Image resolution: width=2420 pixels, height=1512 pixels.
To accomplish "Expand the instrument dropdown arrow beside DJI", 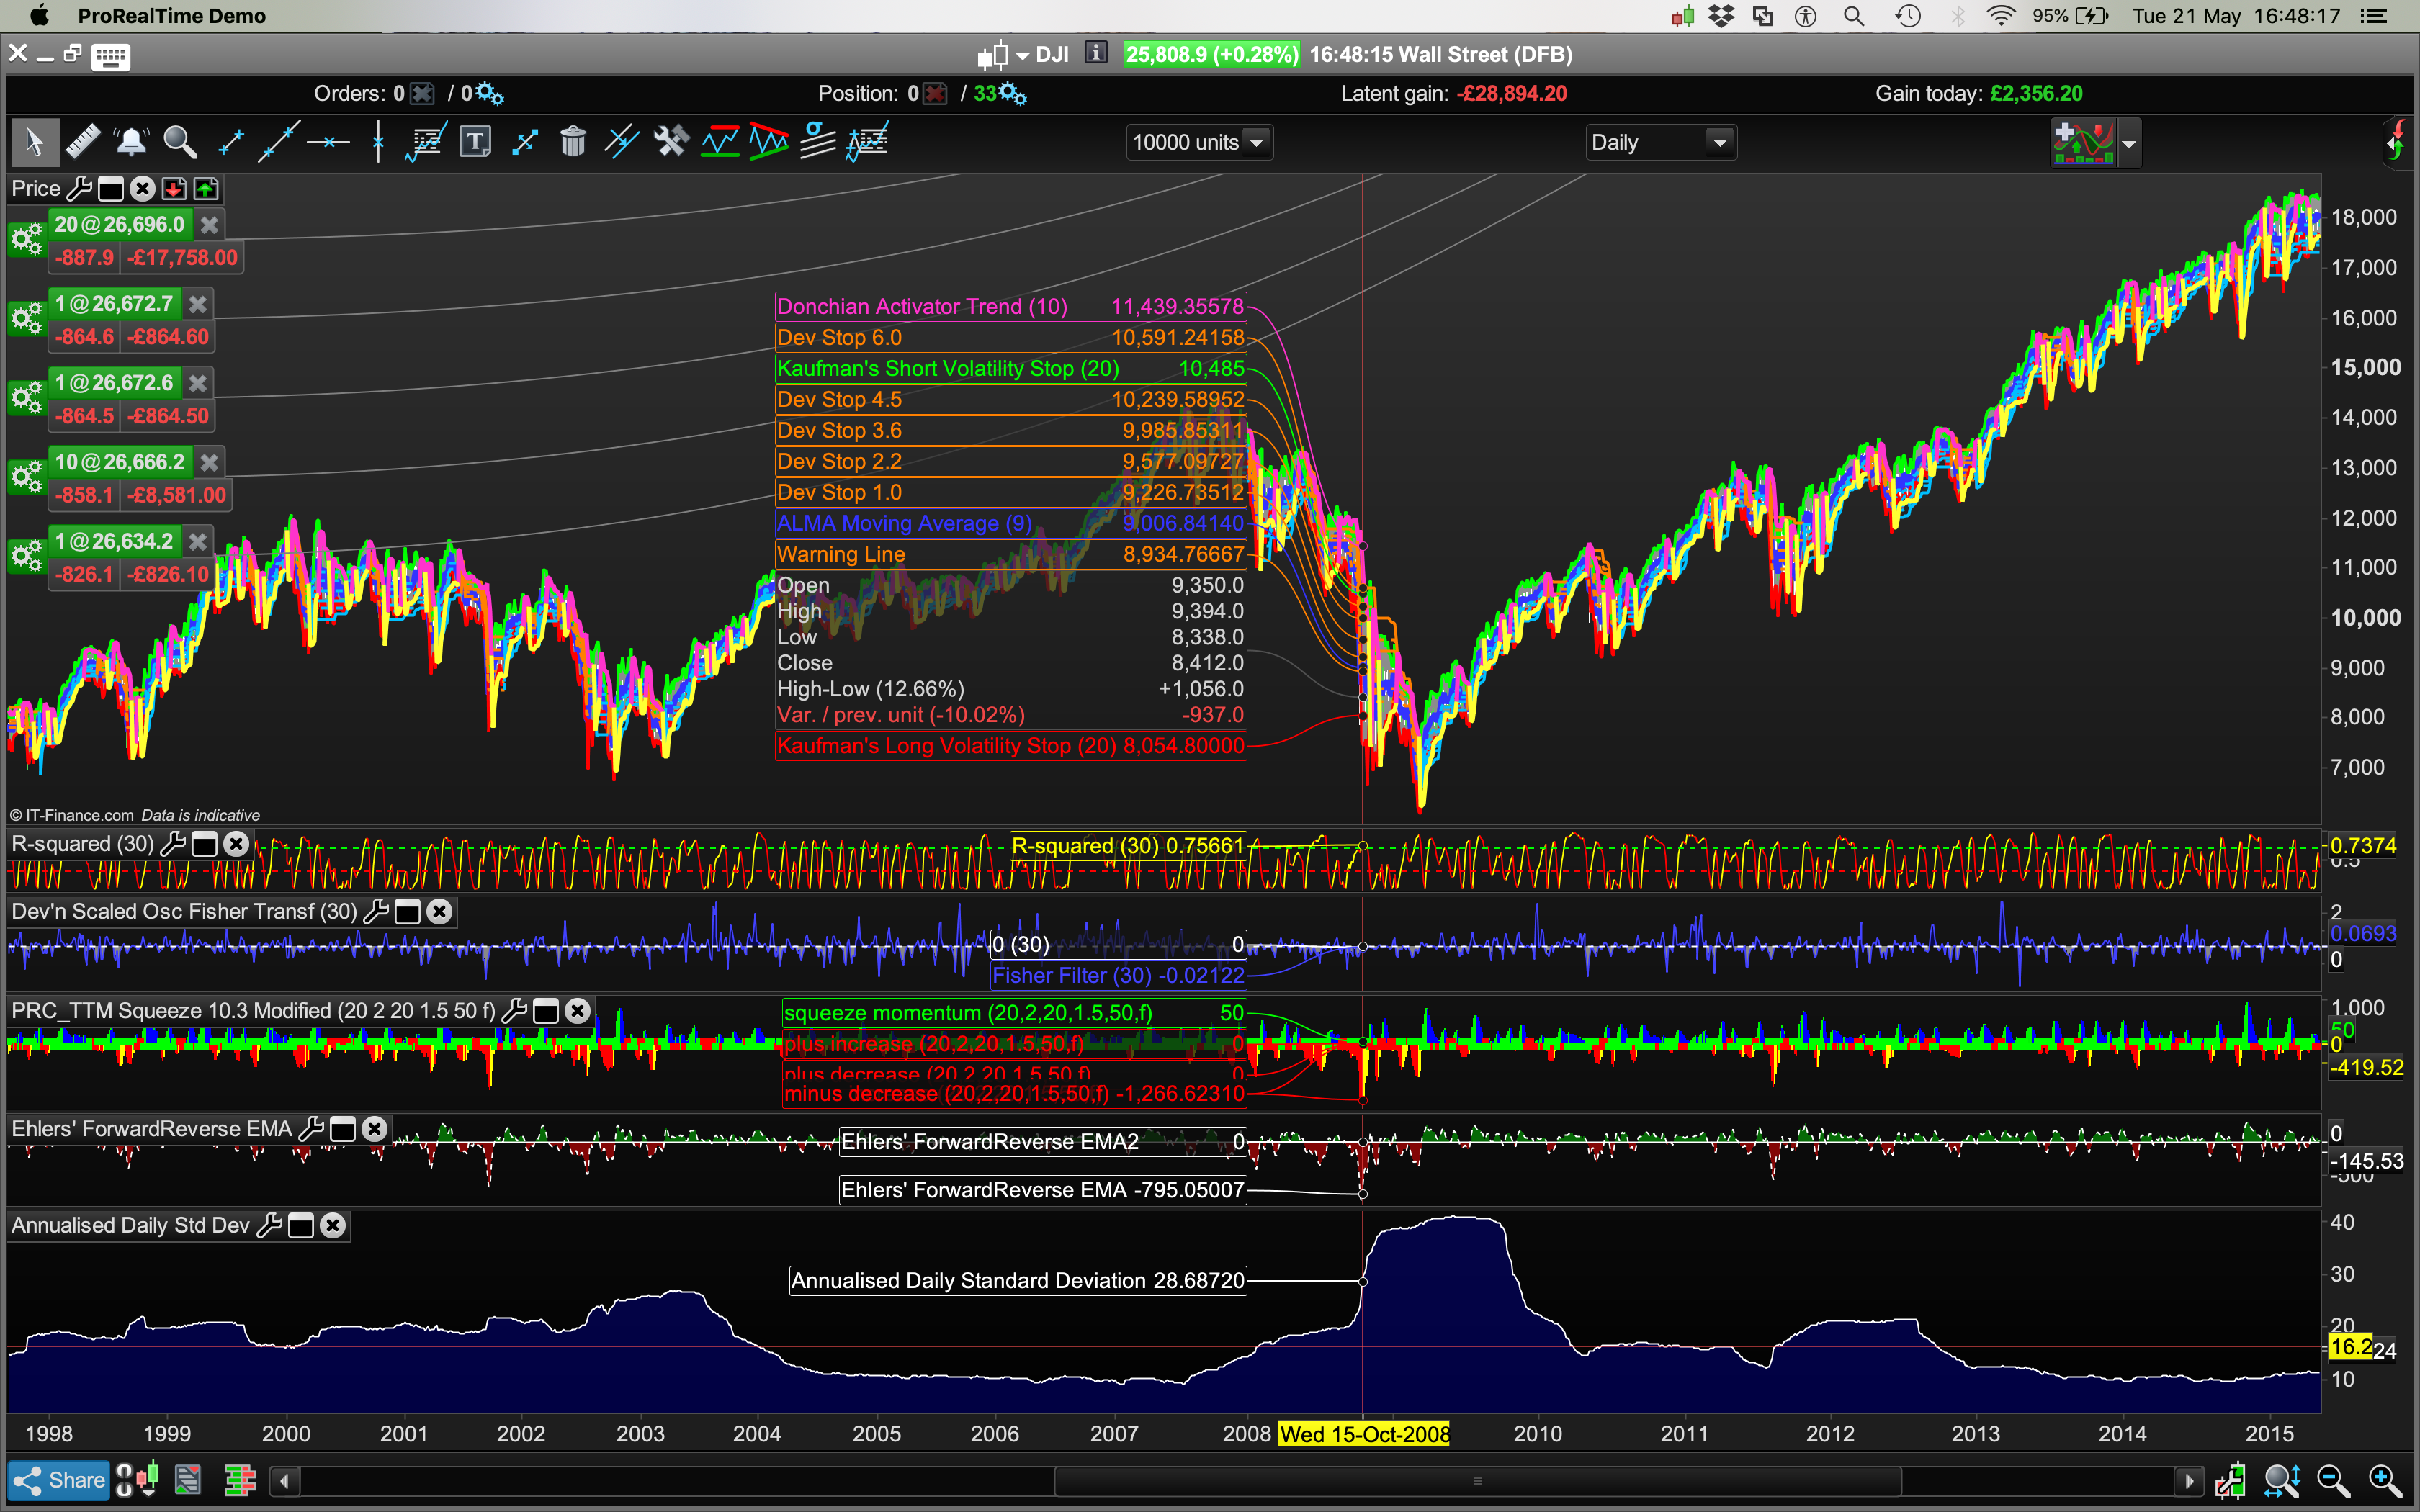I will 1022,56.
